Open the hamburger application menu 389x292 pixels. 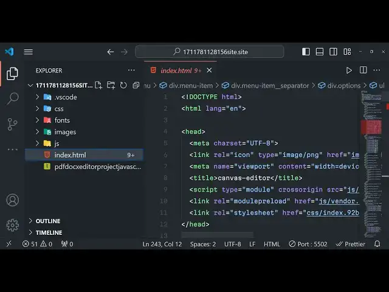[x=29, y=52]
